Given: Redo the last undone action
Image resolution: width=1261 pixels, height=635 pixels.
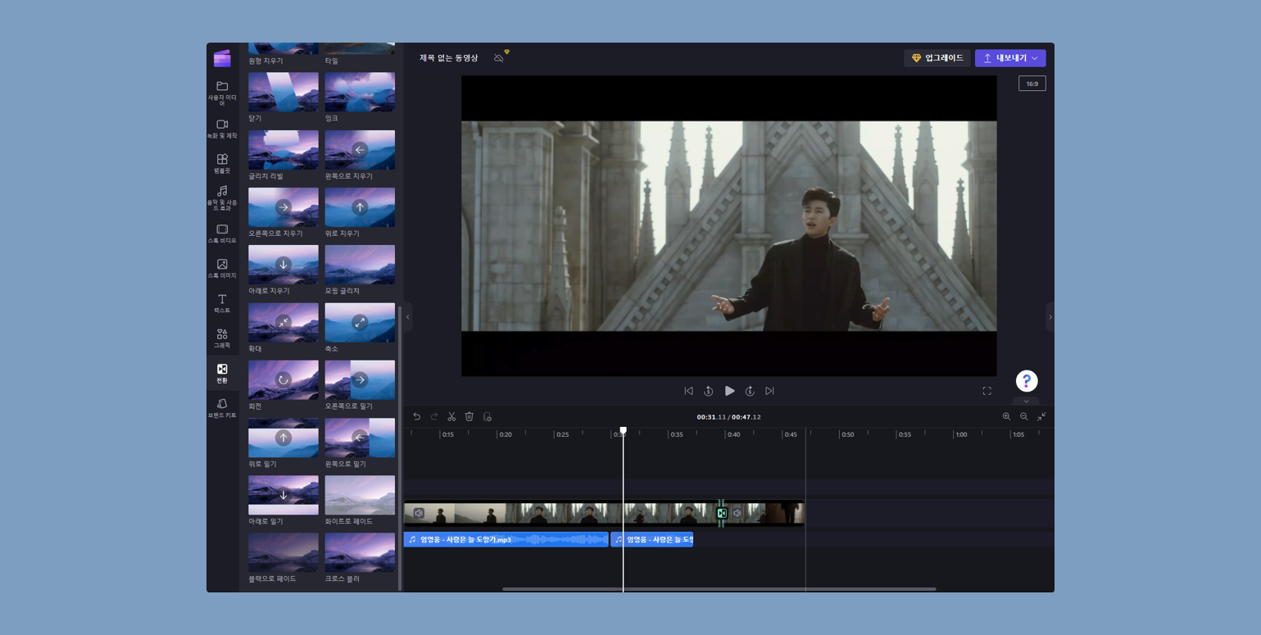Looking at the screenshot, I should click(x=434, y=416).
